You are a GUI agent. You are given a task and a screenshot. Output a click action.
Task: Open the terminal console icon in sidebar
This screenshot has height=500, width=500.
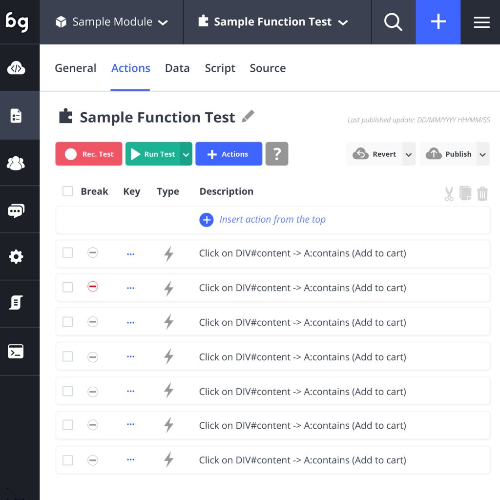click(x=16, y=352)
